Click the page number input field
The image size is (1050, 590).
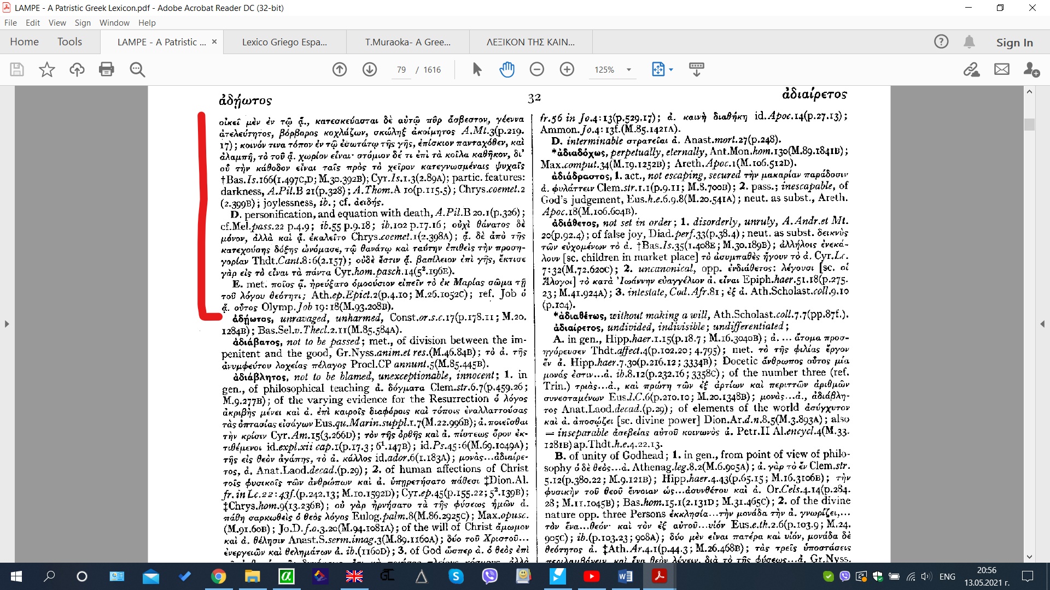(x=401, y=70)
